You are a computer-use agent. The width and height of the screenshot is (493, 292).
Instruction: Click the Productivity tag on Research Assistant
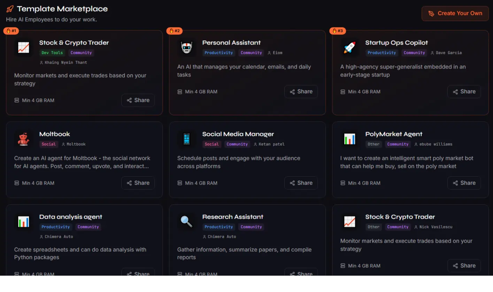click(x=219, y=227)
